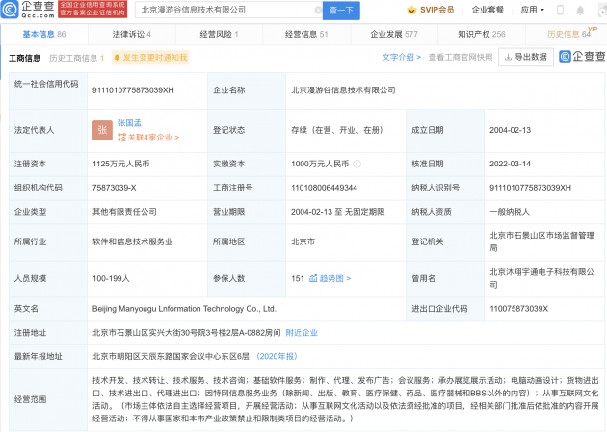Select 成立日期 value 2004-02-13
Screen dimensions: 607x432
point(511,130)
